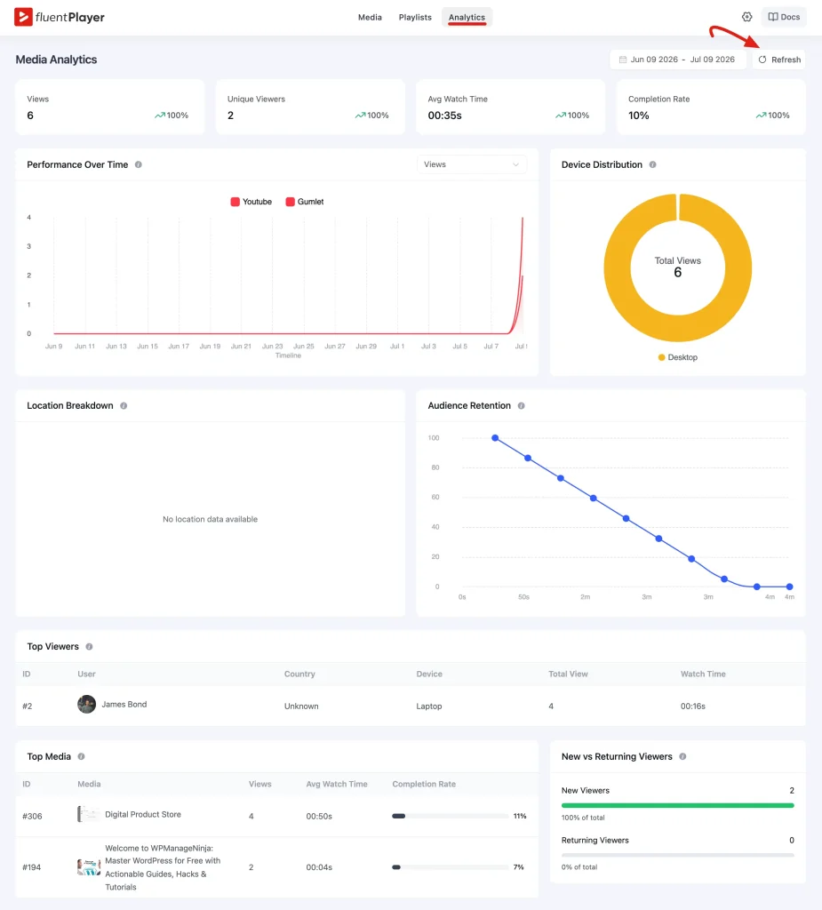Click the Media Analytics page heading
The height and width of the screenshot is (910, 822).
pos(56,60)
